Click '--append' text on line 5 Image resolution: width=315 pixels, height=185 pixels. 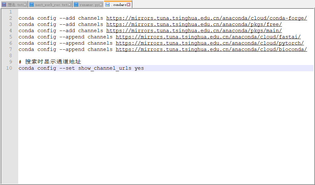coord(72,37)
